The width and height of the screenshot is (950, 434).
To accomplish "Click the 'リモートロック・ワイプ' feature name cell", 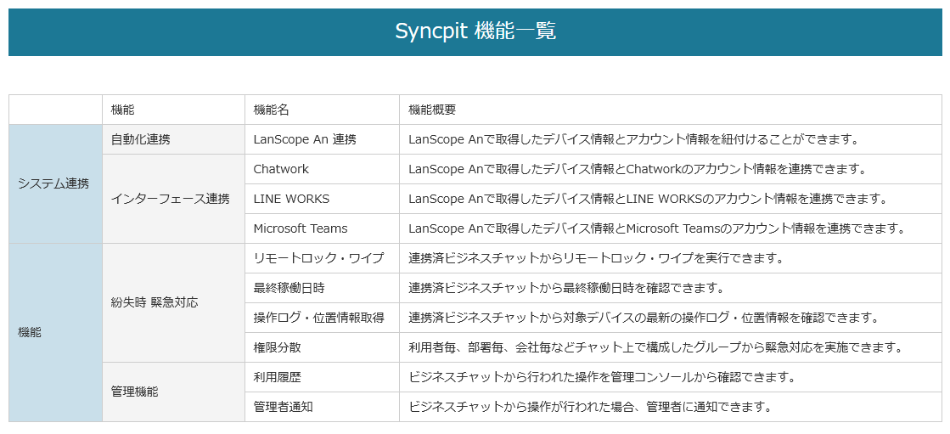I will tap(322, 258).
